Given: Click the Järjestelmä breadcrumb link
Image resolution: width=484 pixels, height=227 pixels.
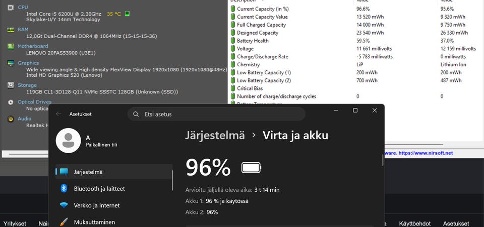Looking at the screenshot, I should coord(215,135).
